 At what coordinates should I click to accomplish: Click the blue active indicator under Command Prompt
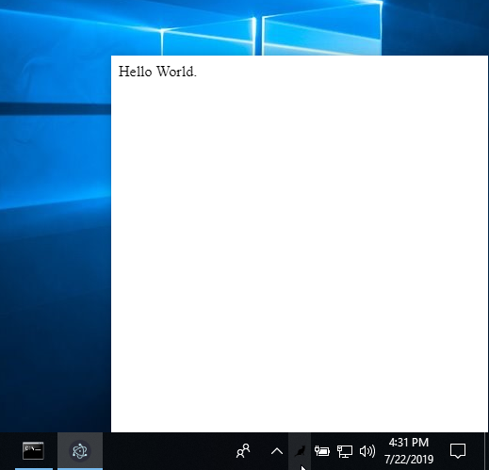34,469
